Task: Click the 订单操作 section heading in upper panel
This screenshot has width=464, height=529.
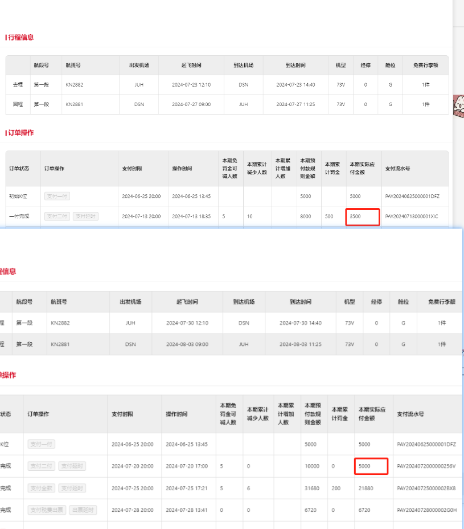Action: pos(20,132)
